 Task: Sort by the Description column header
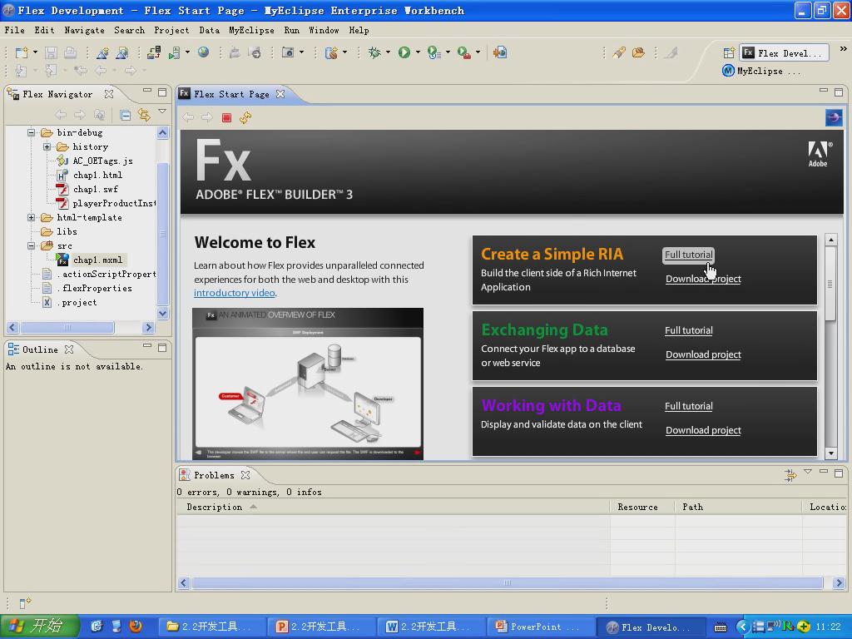393,507
